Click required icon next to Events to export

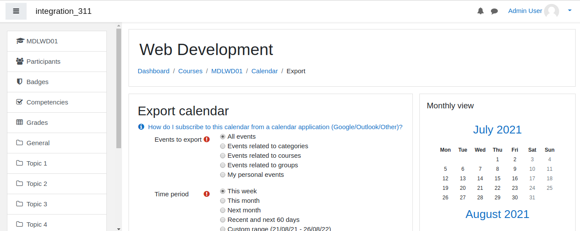pyautogui.click(x=207, y=140)
